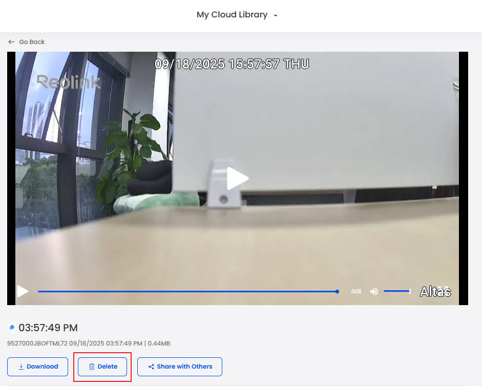
Task: Click the blue icon beside 03:57:49 PM
Action: tap(12, 328)
